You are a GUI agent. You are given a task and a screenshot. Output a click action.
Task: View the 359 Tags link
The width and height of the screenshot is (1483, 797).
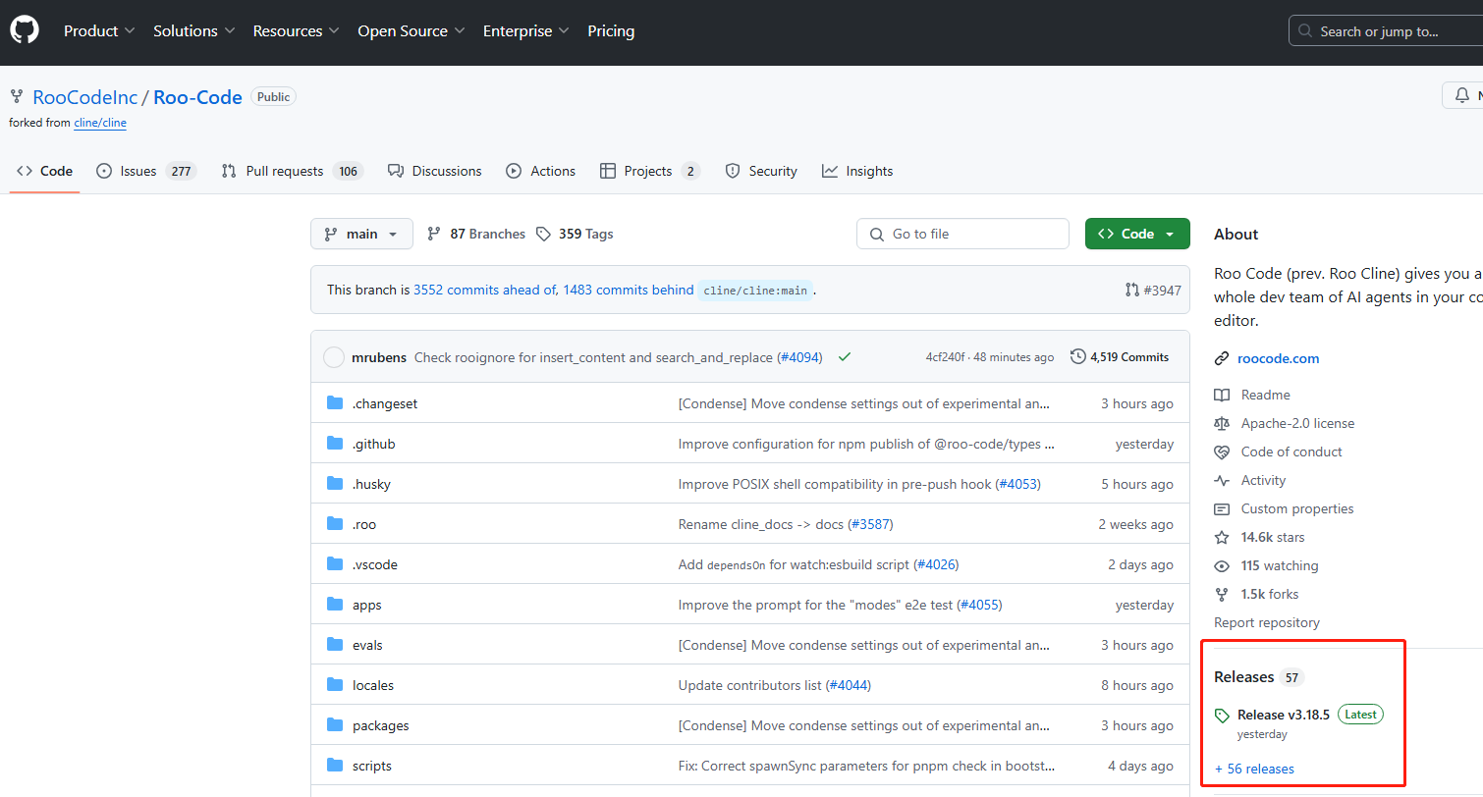[575, 234]
